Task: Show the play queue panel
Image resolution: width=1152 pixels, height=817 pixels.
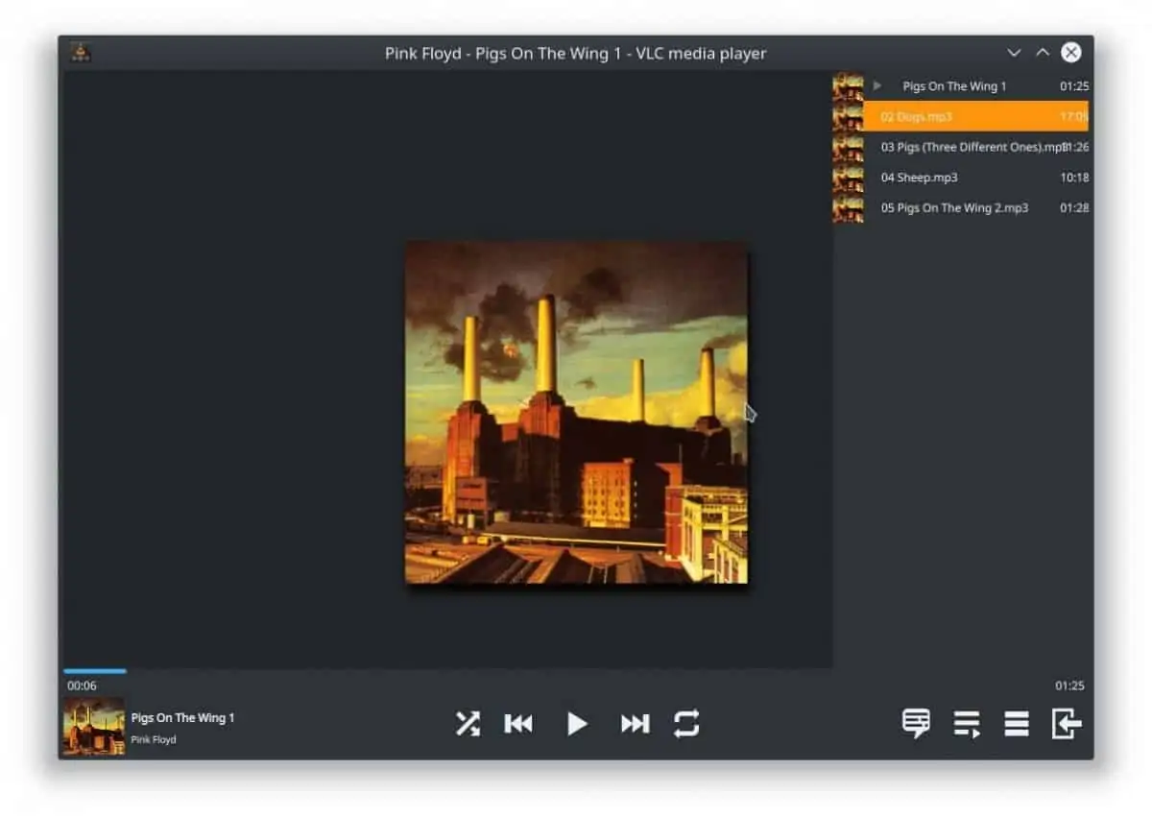Action: [x=967, y=724]
